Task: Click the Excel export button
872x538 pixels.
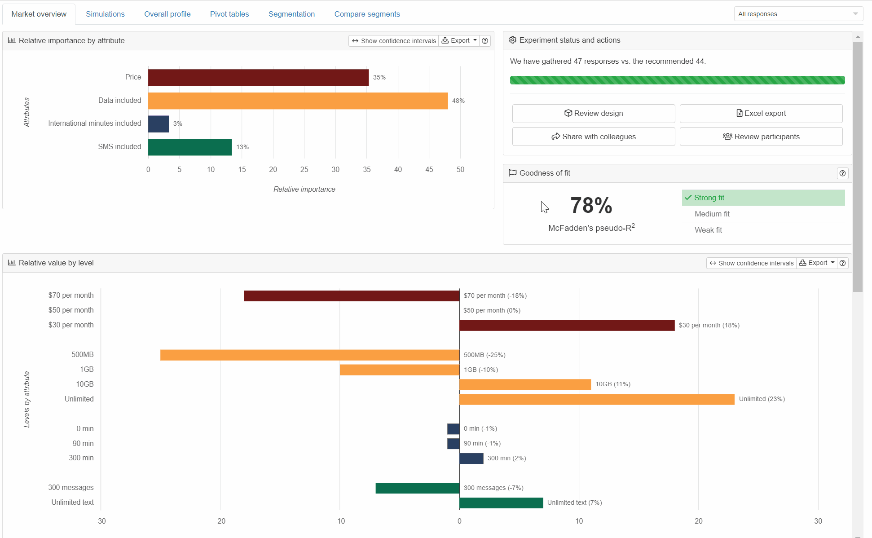Action: pos(761,114)
